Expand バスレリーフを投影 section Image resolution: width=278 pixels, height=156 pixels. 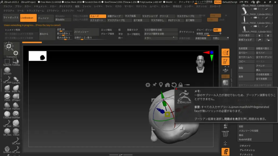pyautogui.click(x=249, y=131)
